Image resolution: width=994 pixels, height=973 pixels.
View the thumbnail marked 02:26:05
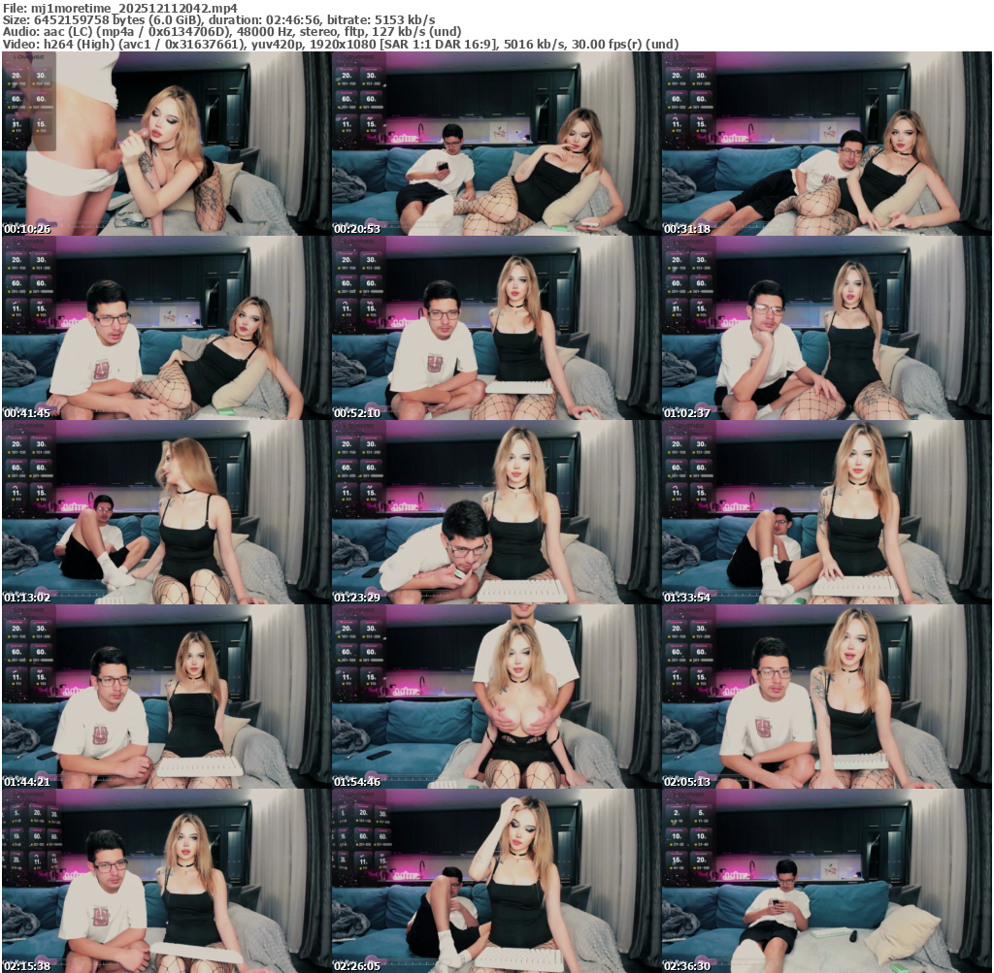click(x=496, y=881)
